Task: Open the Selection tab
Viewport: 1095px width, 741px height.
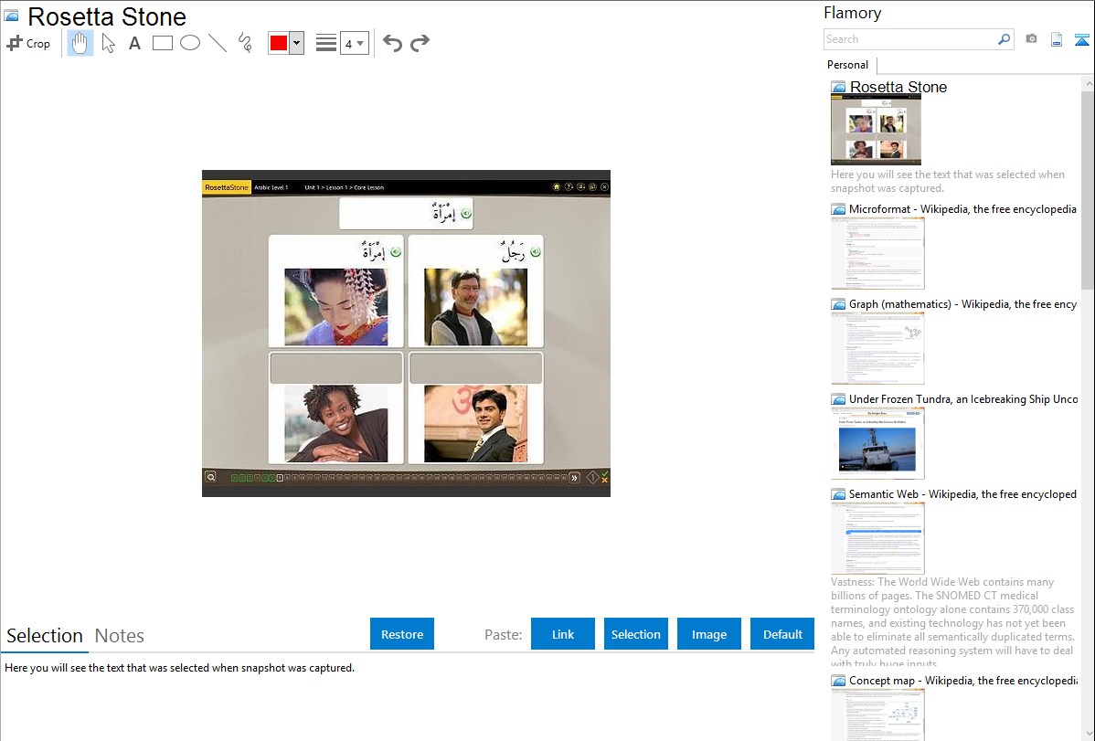Action: (45, 636)
